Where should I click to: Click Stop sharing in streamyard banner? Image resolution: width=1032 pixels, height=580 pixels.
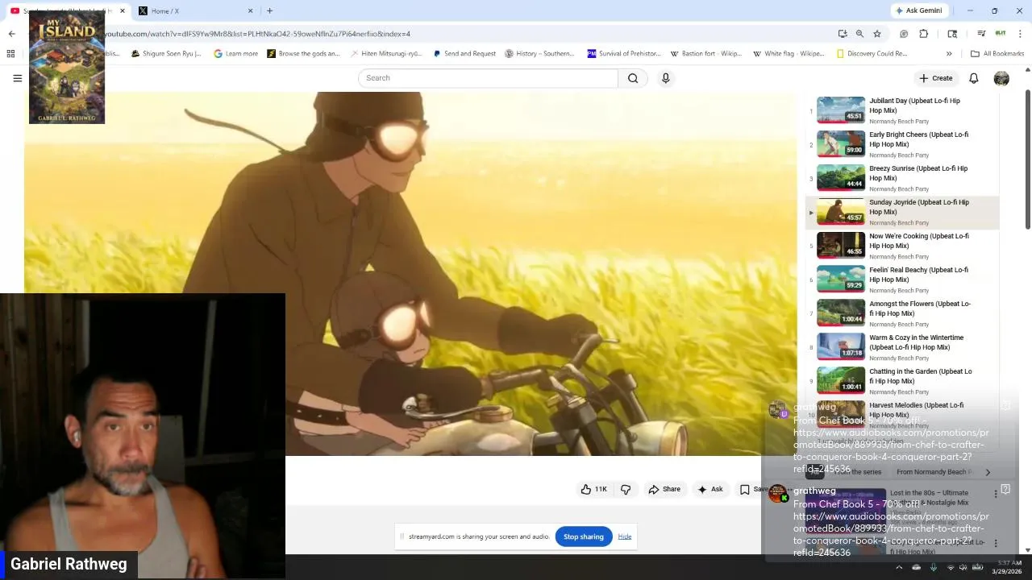583,536
